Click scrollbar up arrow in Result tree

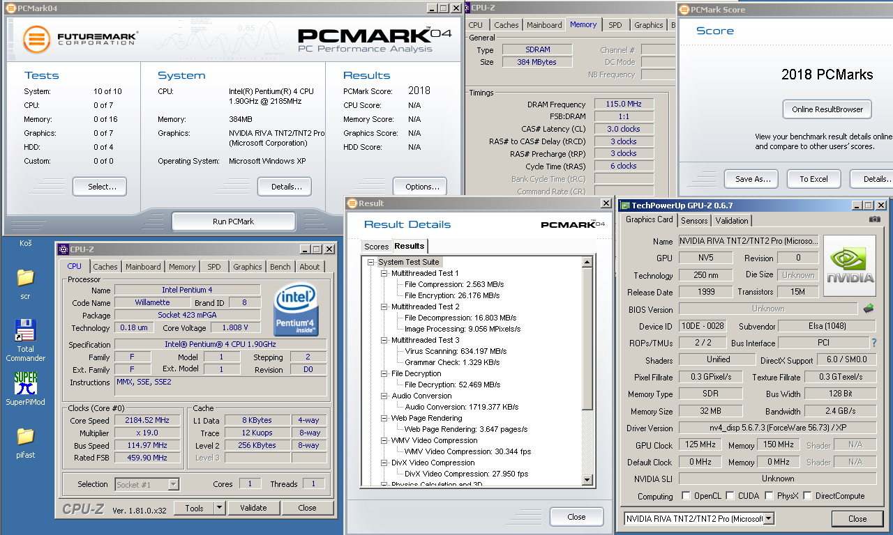click(587, 263)
